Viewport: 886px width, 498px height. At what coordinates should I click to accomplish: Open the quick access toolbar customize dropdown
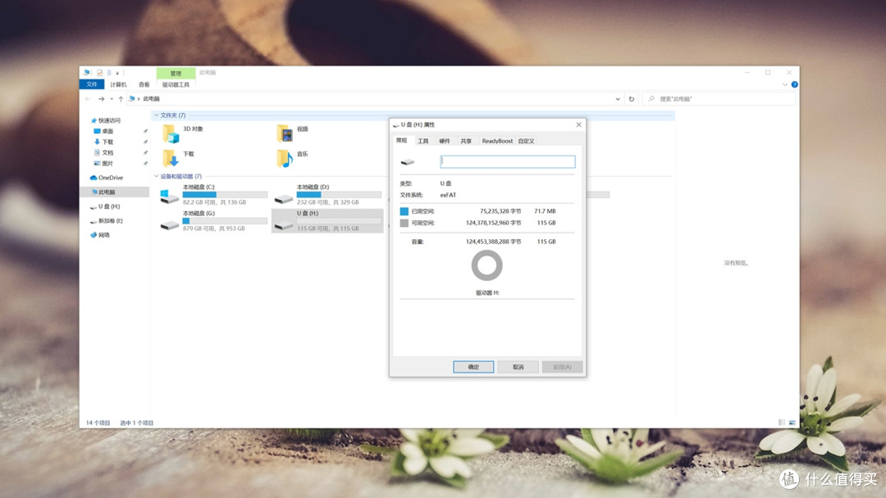pos(117,73)
